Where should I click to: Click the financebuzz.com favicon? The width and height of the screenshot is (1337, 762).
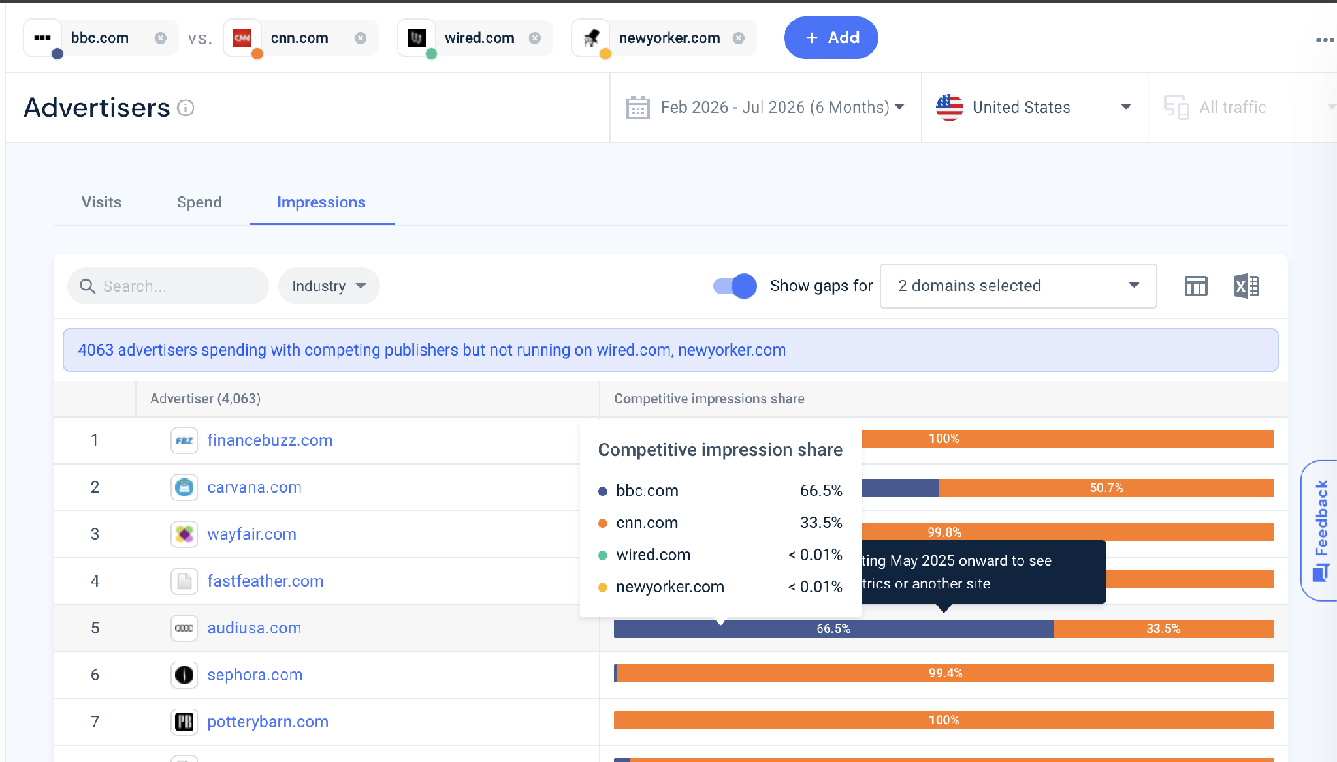tap(184, 440)
